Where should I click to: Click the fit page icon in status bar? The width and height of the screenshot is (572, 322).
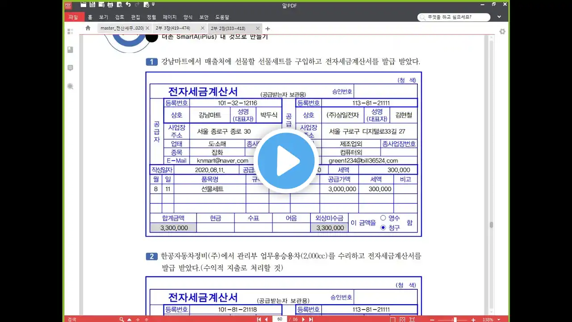[x=403, y=319]
